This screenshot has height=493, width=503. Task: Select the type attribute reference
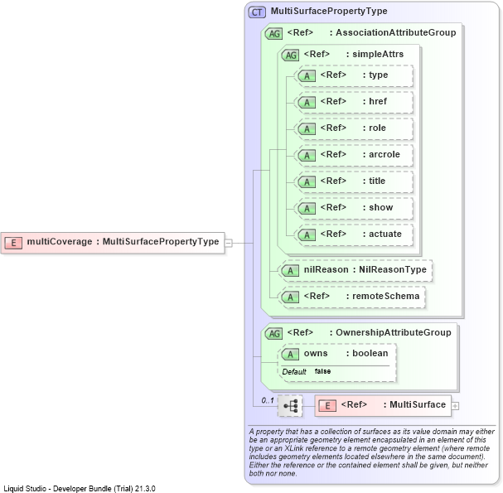point(354,75)
